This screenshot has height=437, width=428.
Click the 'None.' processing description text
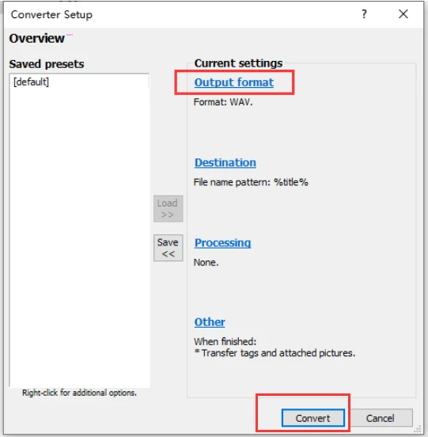206,262
